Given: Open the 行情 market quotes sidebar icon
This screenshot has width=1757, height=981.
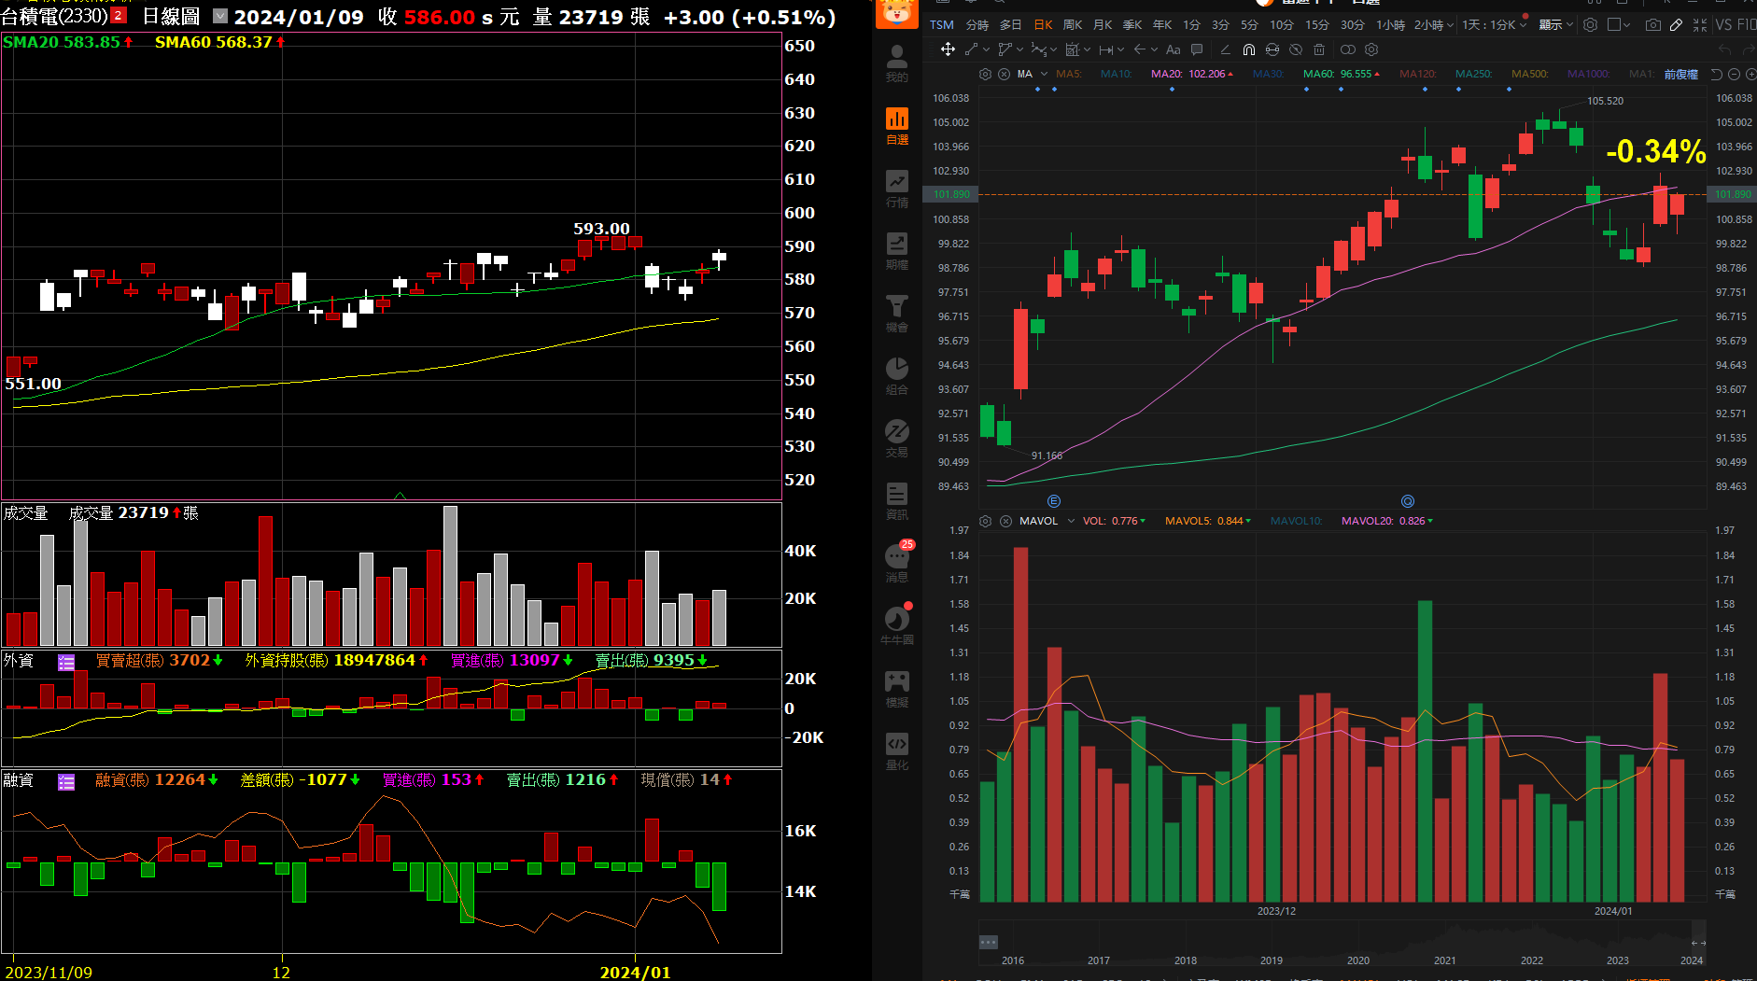Looking at the screenshot, I should (897, 189).
